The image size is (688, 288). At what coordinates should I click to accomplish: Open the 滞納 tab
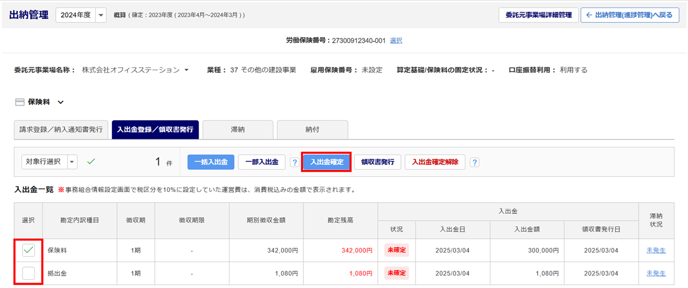click(238, 129)
